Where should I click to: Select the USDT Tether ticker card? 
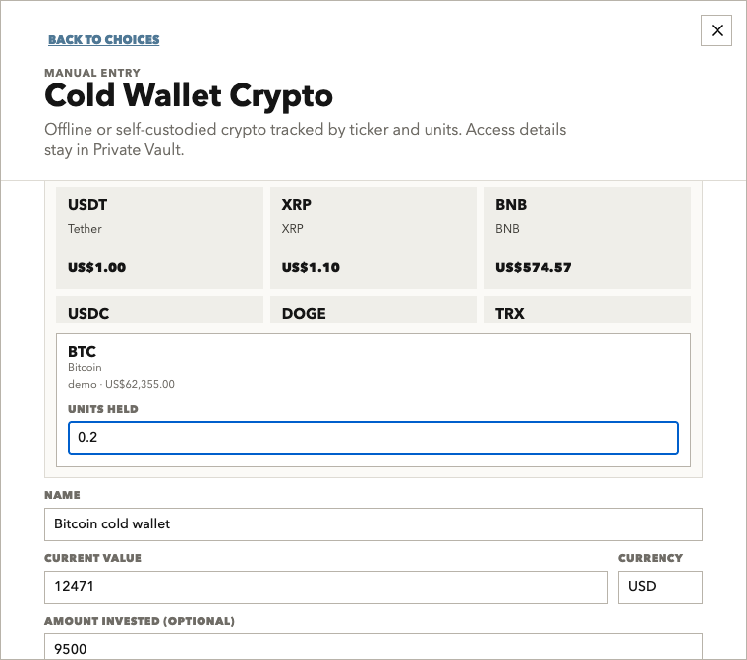tap(159, 237)
